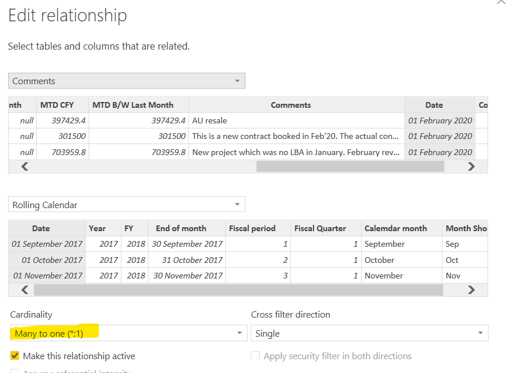Select the Calemdar month column header

[402, 228]
